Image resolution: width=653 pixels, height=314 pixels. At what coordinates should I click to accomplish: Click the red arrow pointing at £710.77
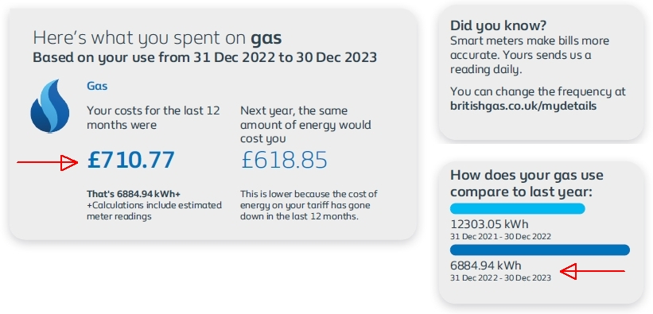(x=48, y=162)
